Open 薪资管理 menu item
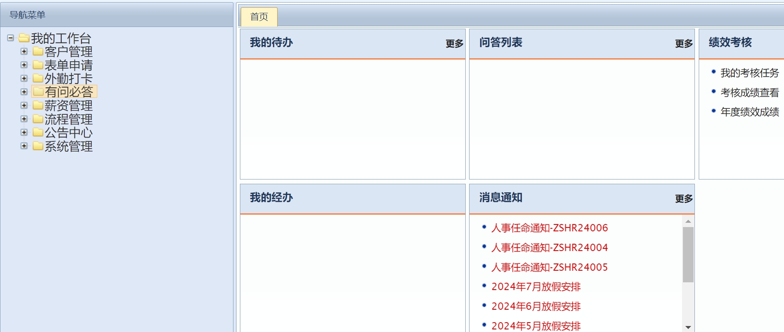Image resolution: width=784 pixels, height=332 pixels. [x=69, y=105]
